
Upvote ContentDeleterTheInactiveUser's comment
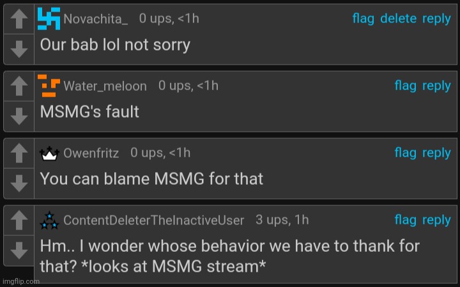[x=19, y=221]
